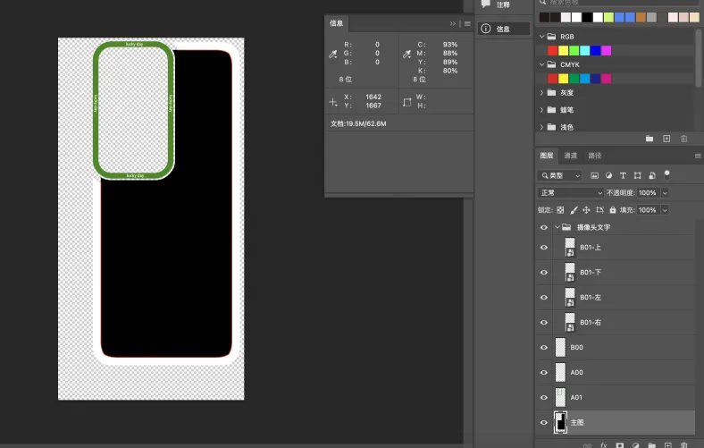Image resolution: width=704 pixels, height=448 pixels.
Task: Hide the 摄像头文字 group
Action: coord(543,227)
